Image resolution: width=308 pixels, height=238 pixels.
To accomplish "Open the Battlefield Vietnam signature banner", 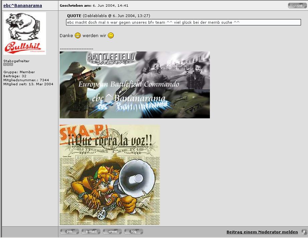I will pyautogui.click(x=135, y=85).
